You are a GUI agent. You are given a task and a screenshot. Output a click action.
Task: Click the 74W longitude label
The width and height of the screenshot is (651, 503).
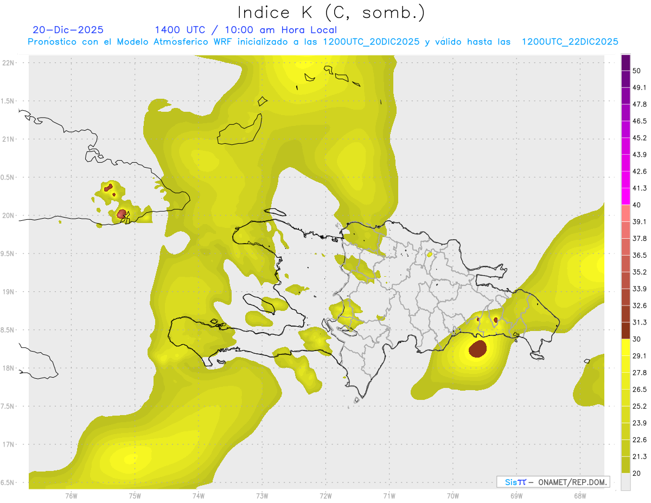coord(199,495)
